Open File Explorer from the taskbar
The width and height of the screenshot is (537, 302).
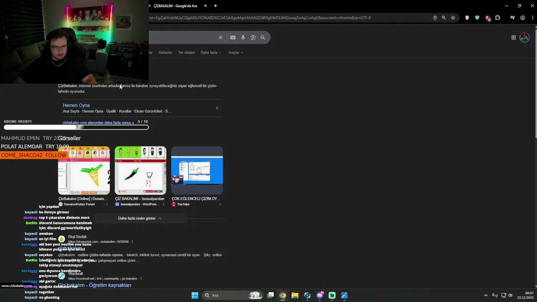tap(295, 295)
